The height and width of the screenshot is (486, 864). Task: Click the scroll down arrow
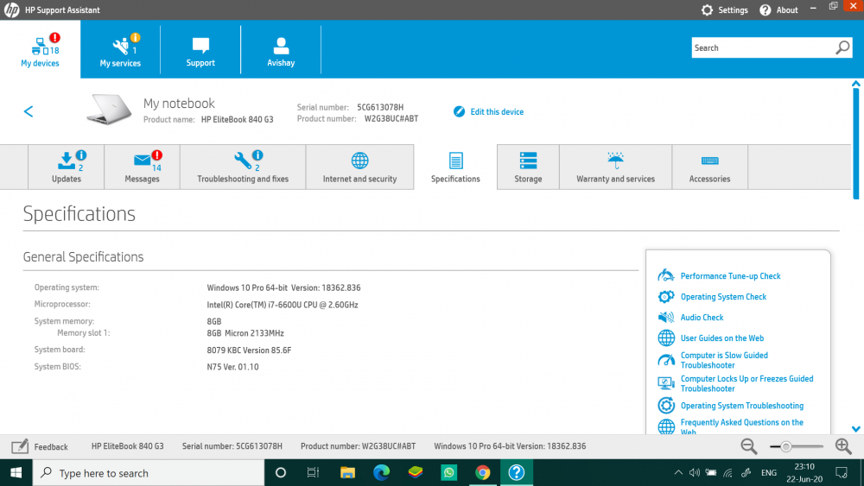point(855,429)
